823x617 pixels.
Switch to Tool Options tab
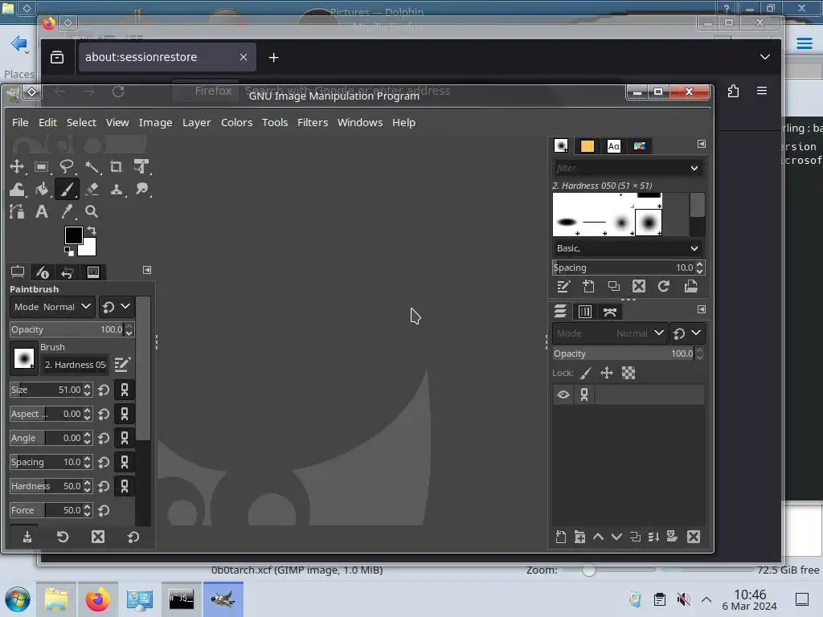(18, 272)
